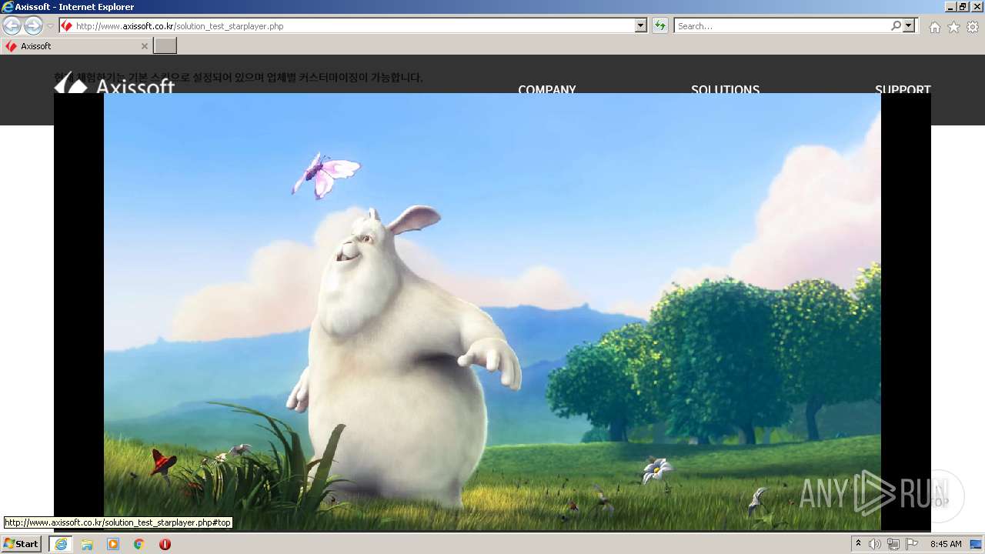Open the red Opera icon on taskbar
Screen dimensions: 985x554
(x=165, y=544)
